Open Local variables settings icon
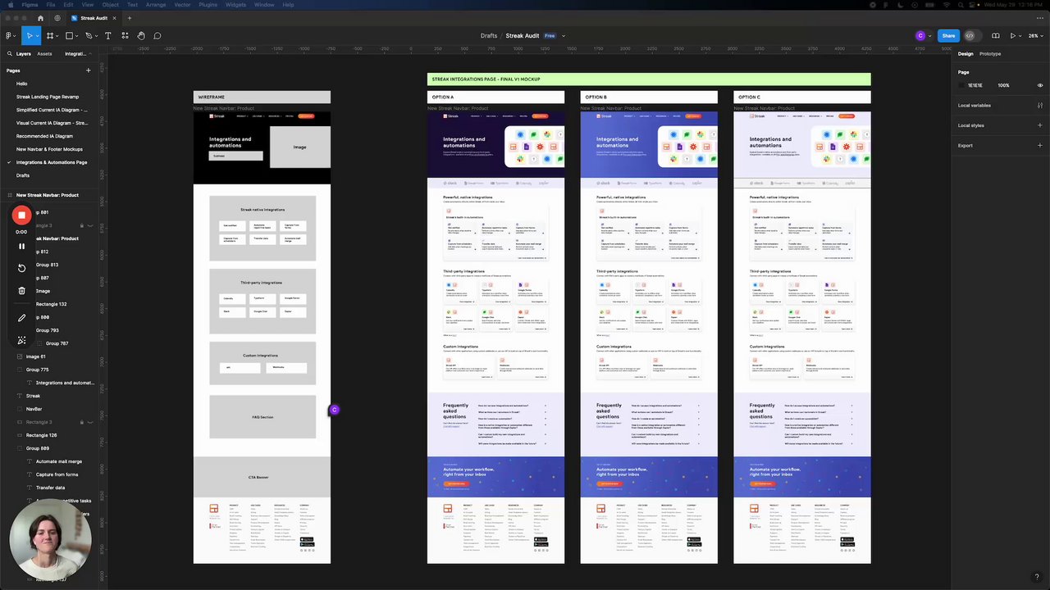The height and width of the screenshot is (590, 1050). [x=1039, y=106]
